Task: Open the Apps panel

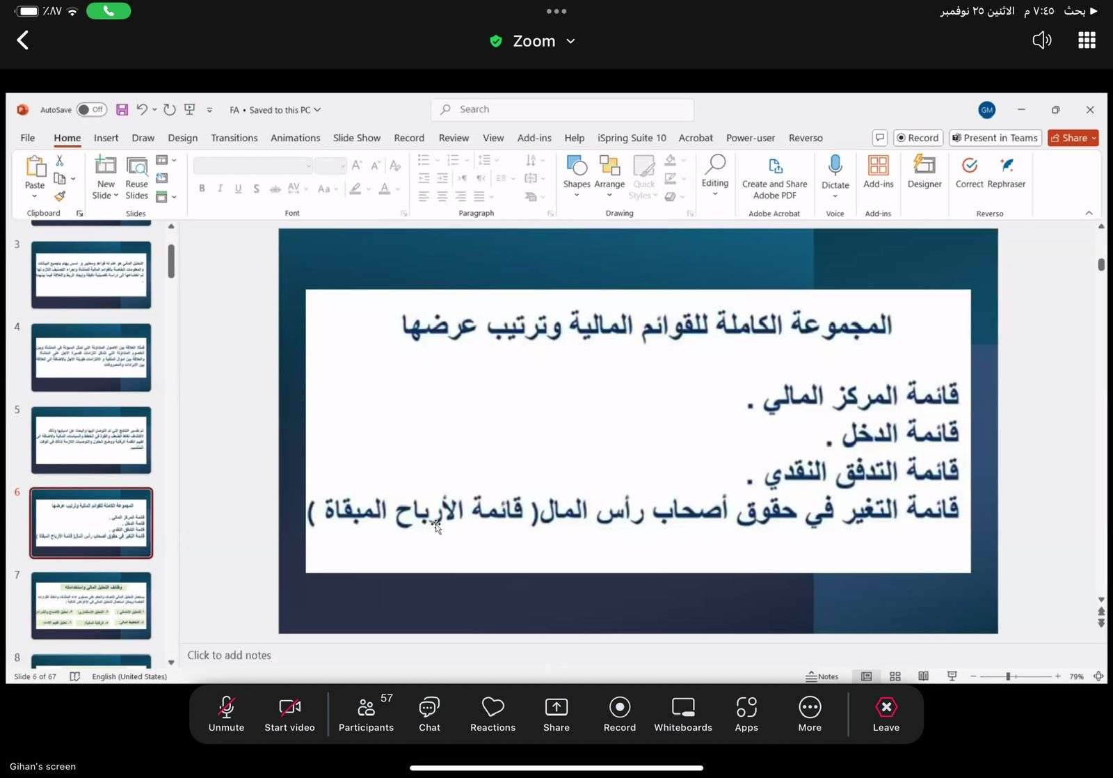Action: (x=746, y=713)
